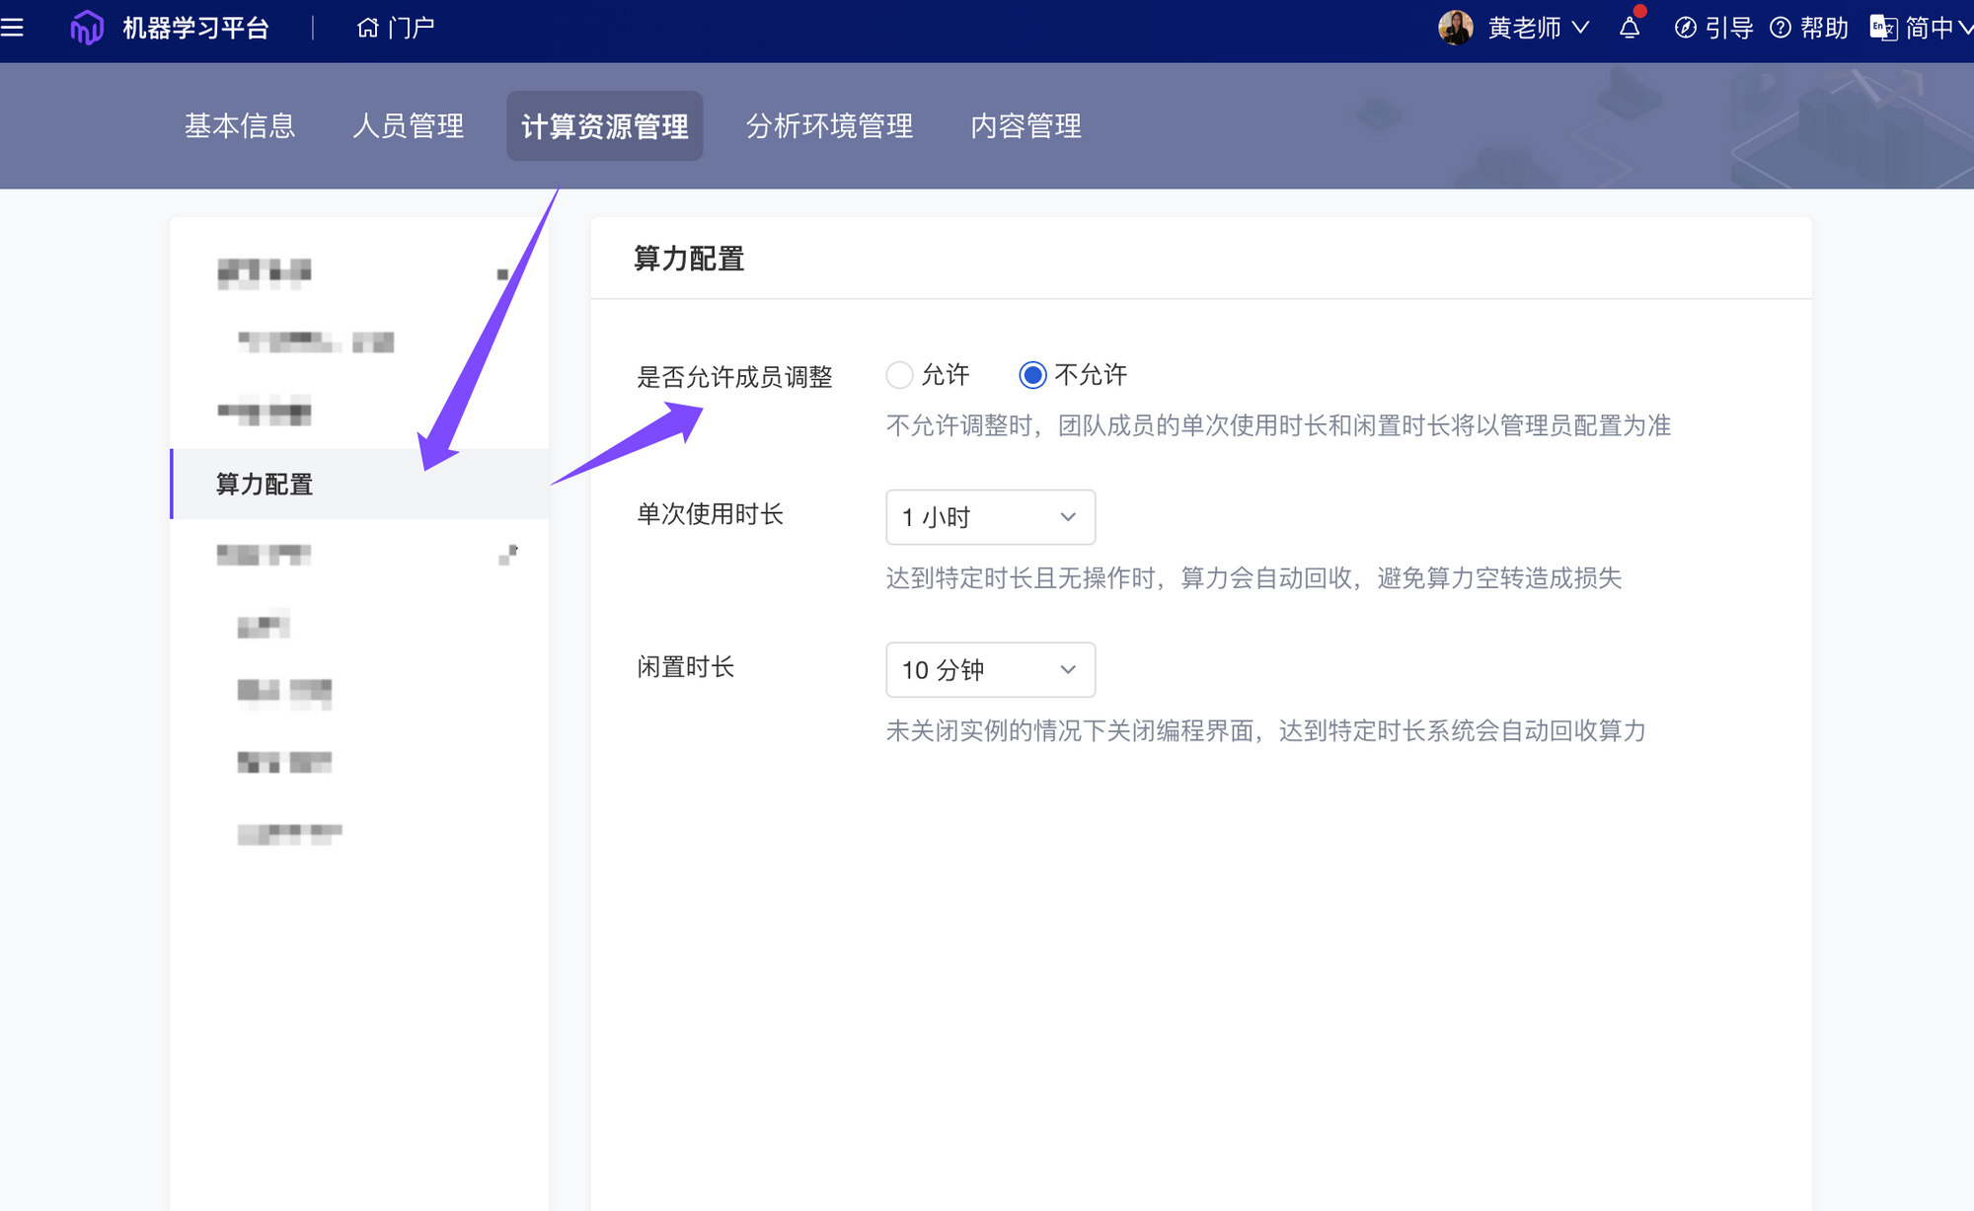Screen dimensions: 1974x1211
Task: Switch to the 人员管理 tab
Action: [409, 126]
